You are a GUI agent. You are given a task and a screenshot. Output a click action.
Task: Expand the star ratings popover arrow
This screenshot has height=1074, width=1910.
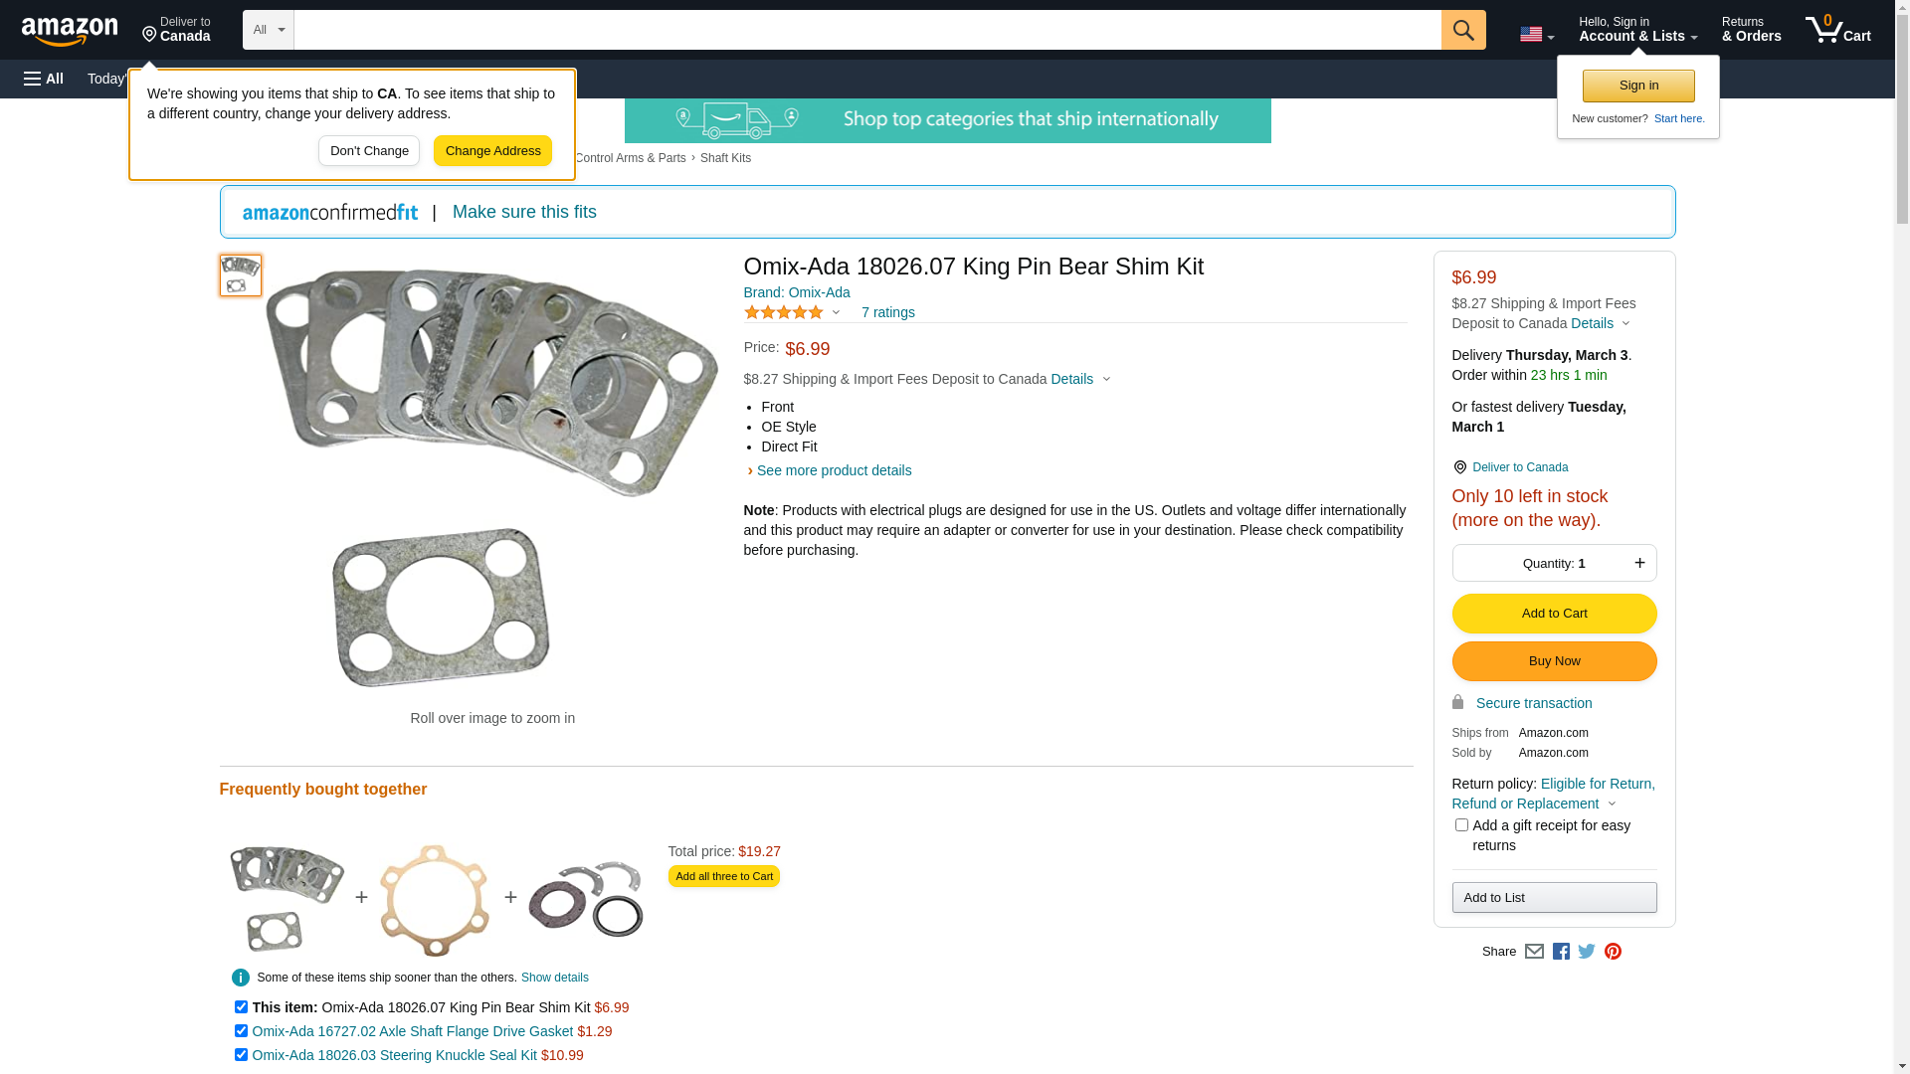point(836,313)
